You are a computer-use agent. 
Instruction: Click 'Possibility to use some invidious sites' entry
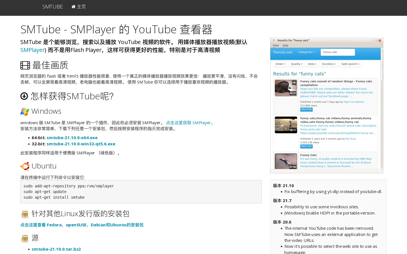pyautogui.click(x=321, y=207)
